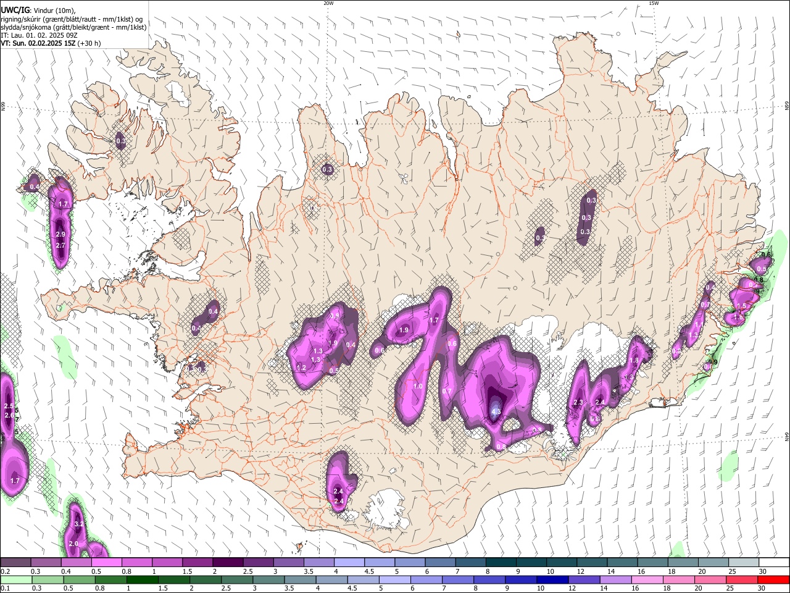Click the upper scale swatch between 0.2 and 0.3

(15, 563)
